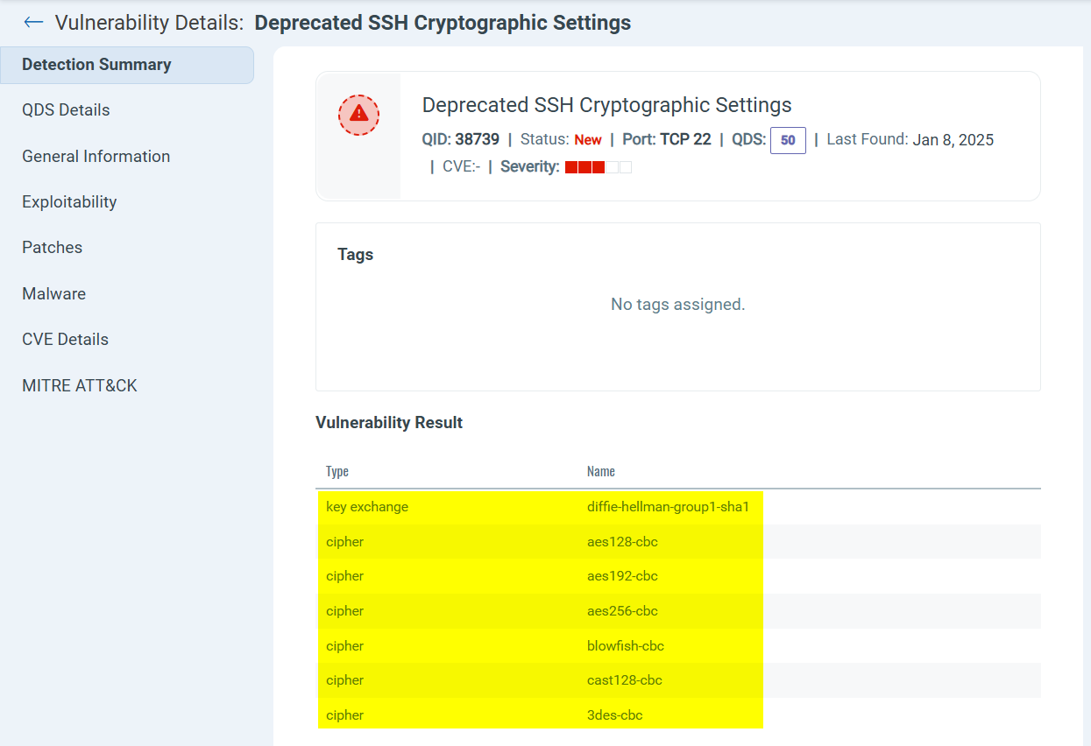Click the red severity warning icon
The height and width of the screenshot is (746, 1091).
click(x=358, y=115)
